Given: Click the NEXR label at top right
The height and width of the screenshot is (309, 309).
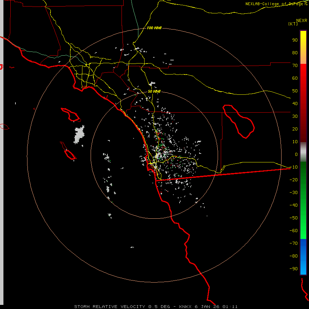Looking at the screenshot, I should coord(301,21).
